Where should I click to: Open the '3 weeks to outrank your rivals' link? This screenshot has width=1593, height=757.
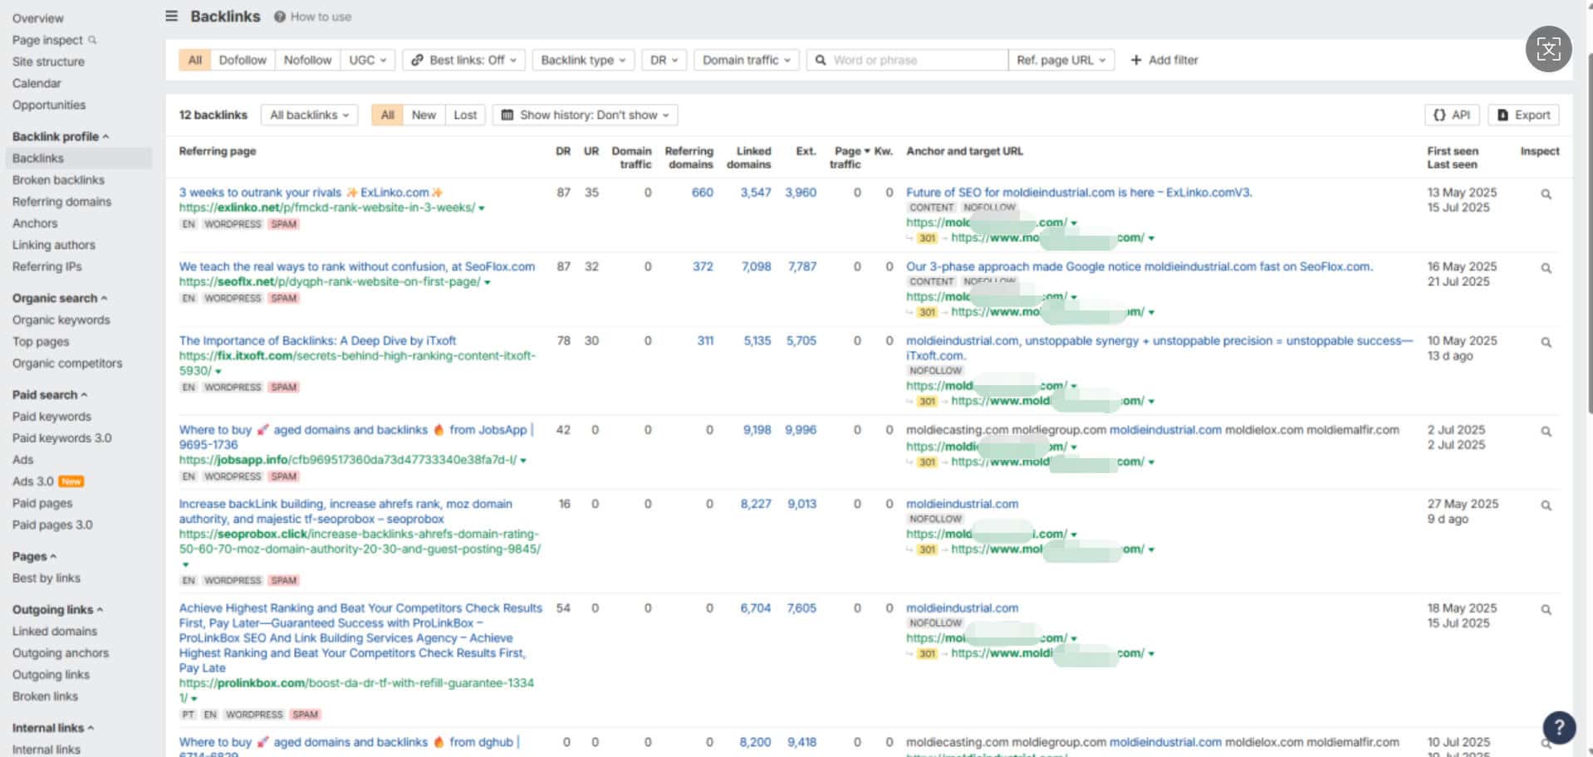pyautogui.click(x=260, y=193)
